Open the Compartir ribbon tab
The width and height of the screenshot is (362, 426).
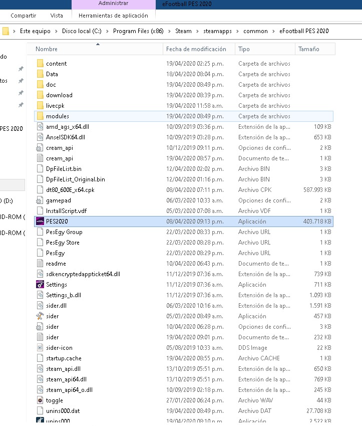(24, 16)
